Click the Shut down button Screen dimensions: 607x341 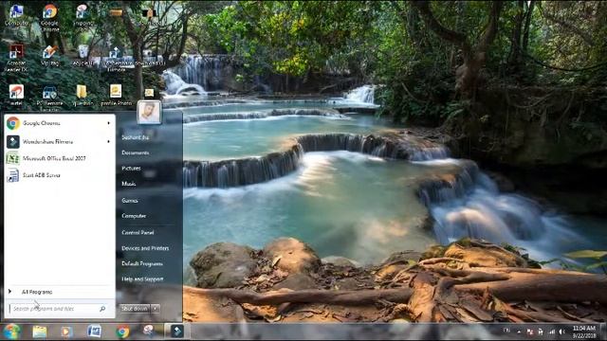point(134,309)
